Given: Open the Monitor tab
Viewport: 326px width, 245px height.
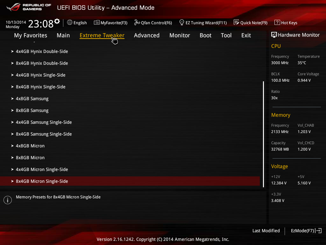Looking at the screenshot, I should (x=180, y=35).
